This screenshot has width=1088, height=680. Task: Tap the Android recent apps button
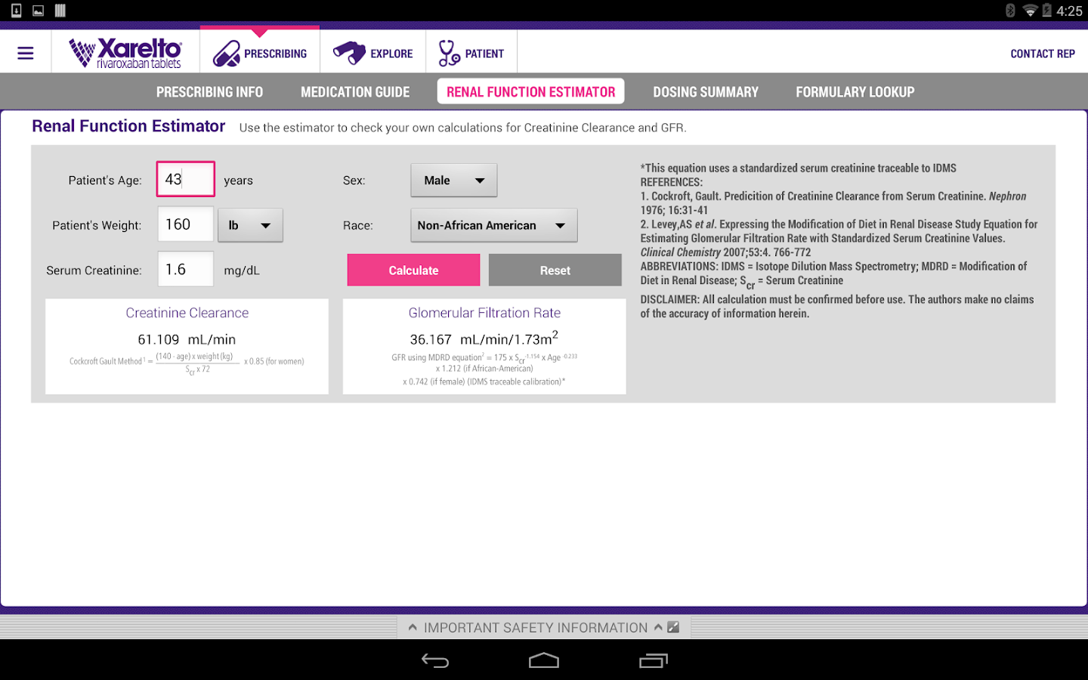point(654,660)
